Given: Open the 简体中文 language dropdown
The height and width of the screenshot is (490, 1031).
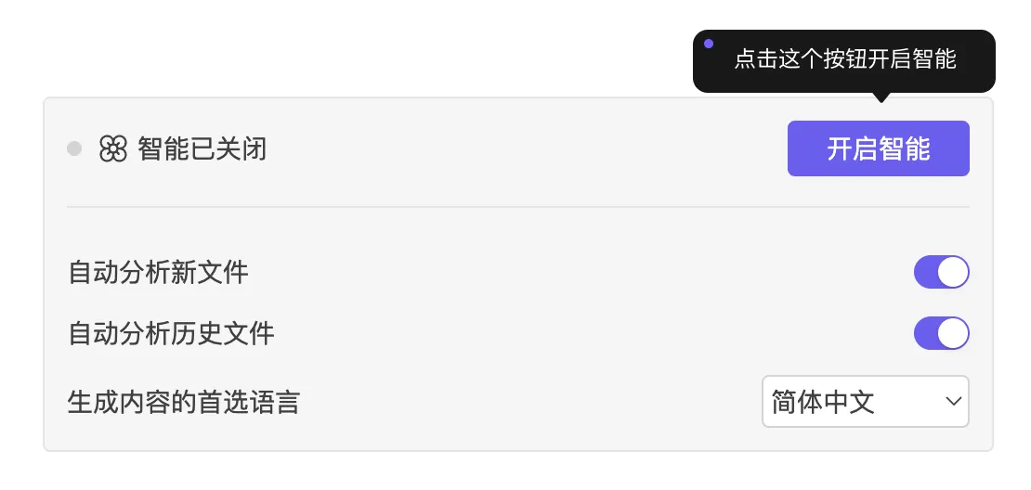Looking at the screenshot, I should point(823,401).
